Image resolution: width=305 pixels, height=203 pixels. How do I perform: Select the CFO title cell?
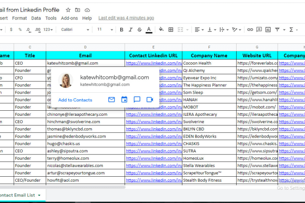(x=30, y=78)
